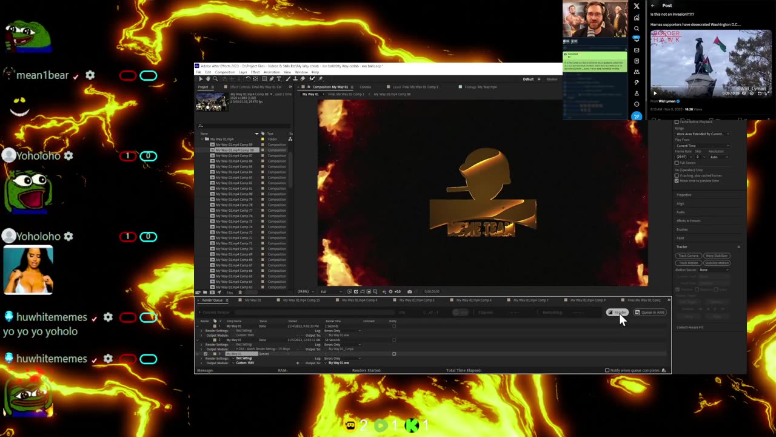Select the Brush tool

(x=288, y=79)
